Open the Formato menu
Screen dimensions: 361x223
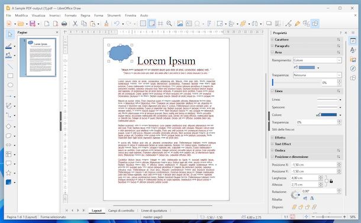(x=70, y=15)
